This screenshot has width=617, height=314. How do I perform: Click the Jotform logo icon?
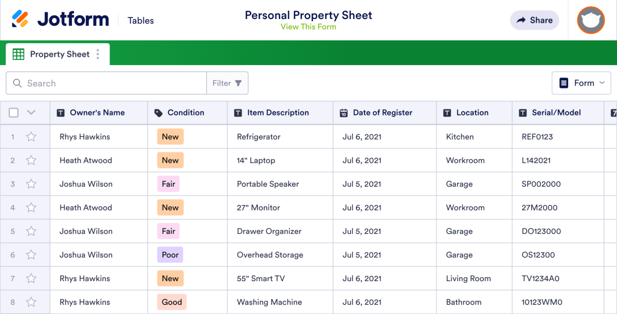[22, 19]
